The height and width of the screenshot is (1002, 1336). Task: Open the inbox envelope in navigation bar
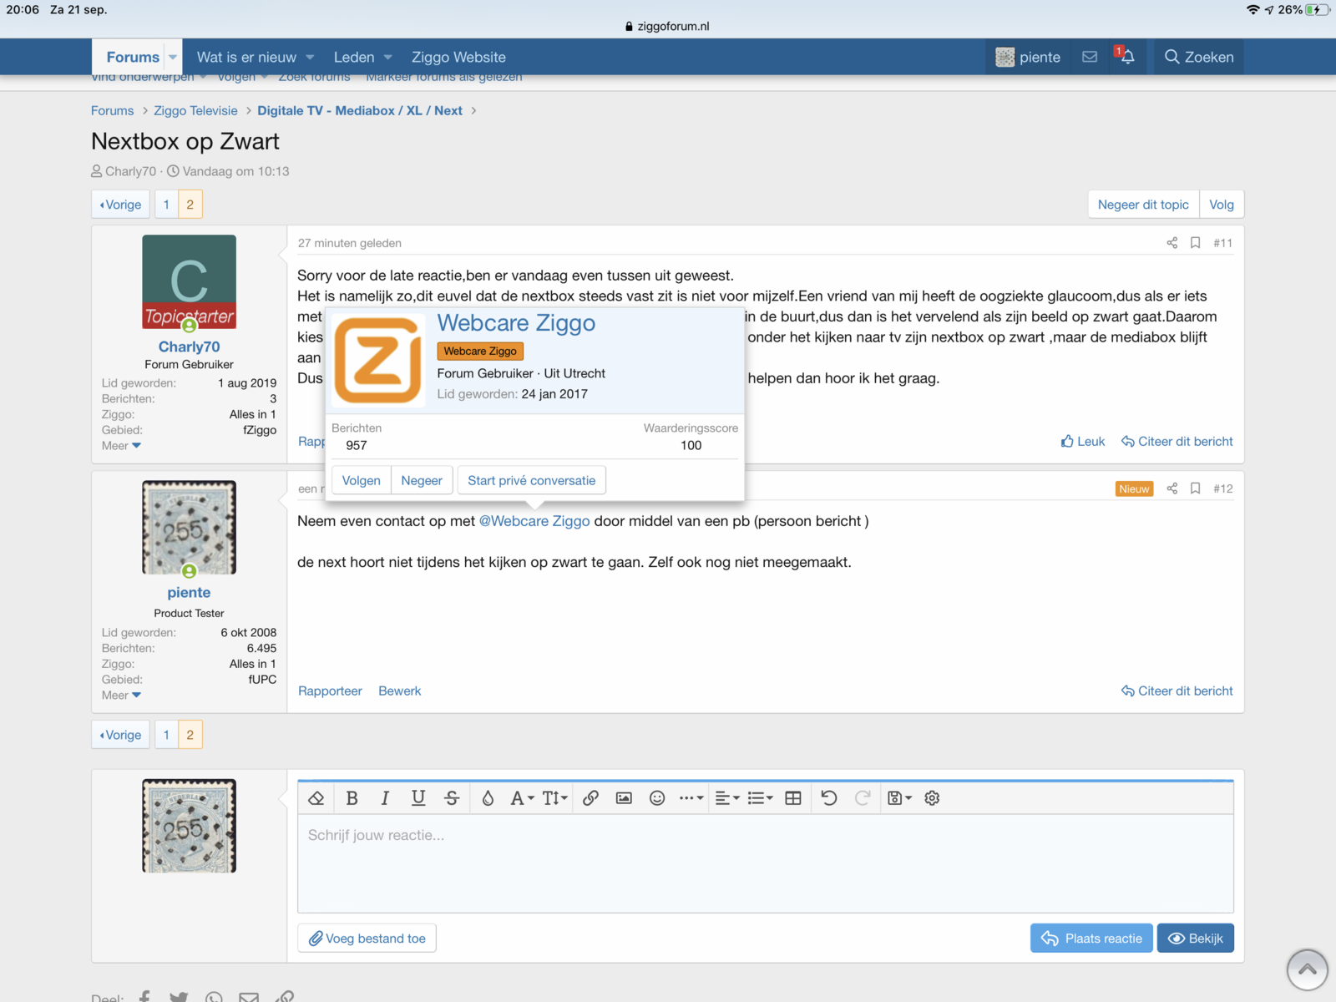(x=1090, y=57)
